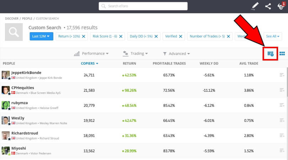Click the Risk Score (1 - 6) chip label
Screen dimensions: 288x160
click(105, 36)
